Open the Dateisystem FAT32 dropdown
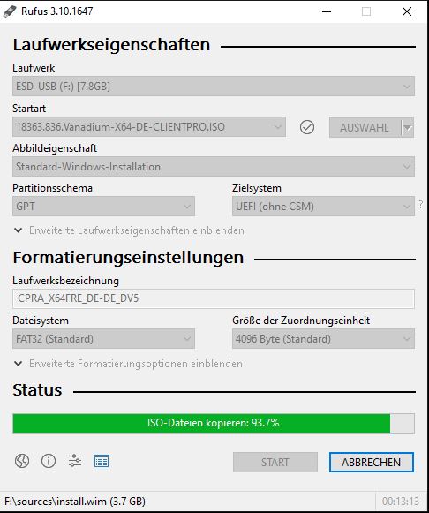 (x=103, y=339)
